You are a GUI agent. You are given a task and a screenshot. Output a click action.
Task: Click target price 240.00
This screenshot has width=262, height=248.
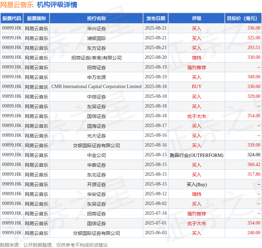[254, 233]
